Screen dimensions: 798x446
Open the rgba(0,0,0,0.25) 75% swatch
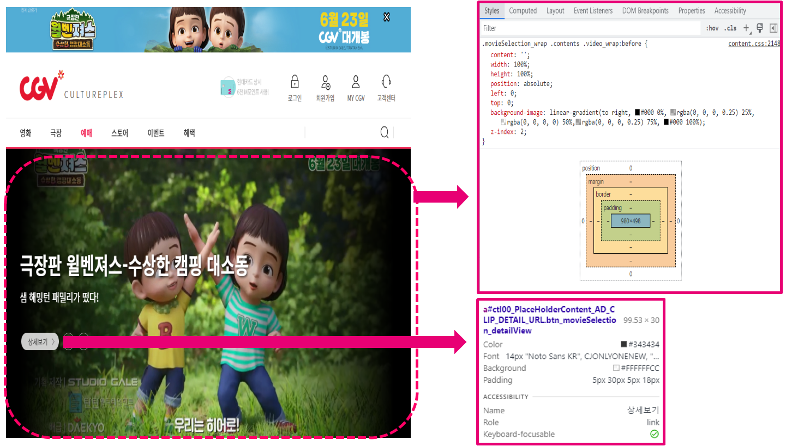tap(578, 123)
